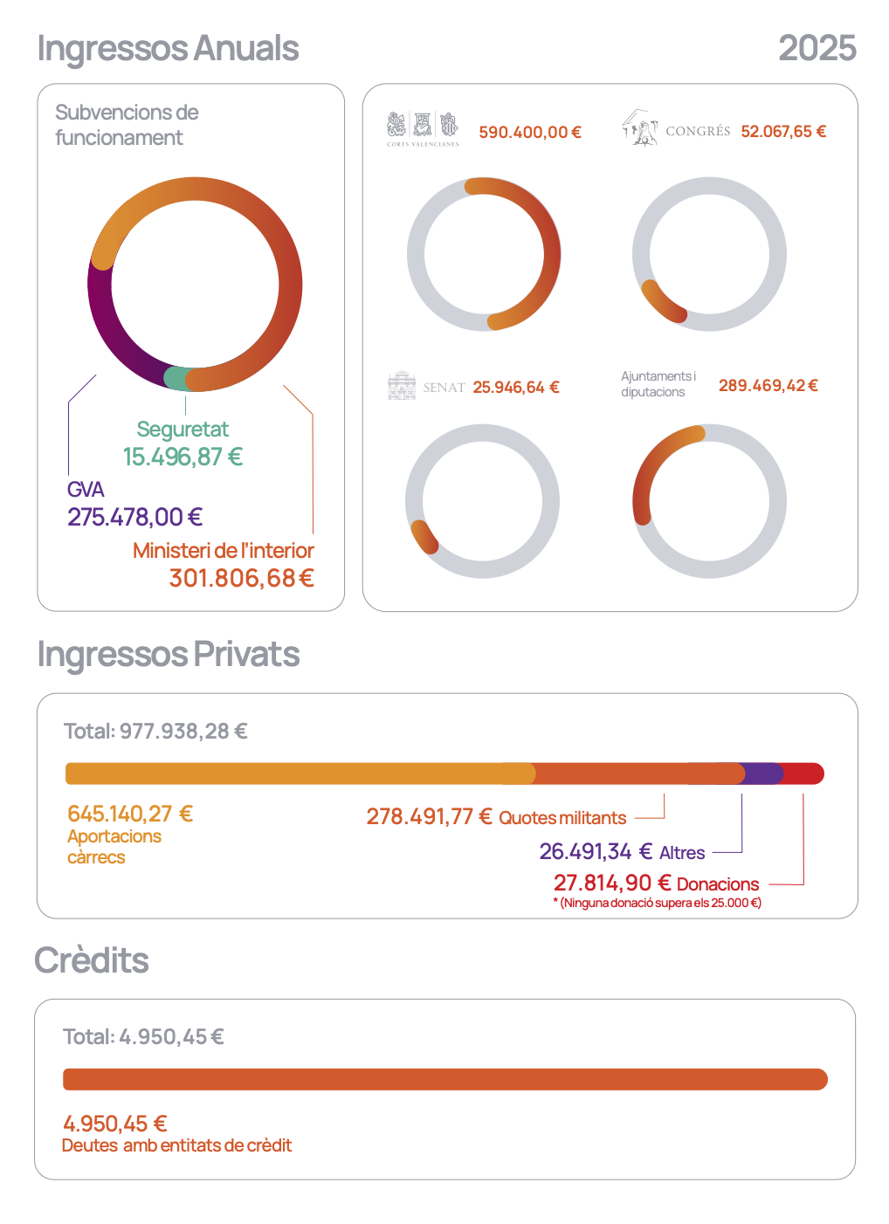
Task: Click the green Seguretat segment of the donut
Action: point(176,378)
